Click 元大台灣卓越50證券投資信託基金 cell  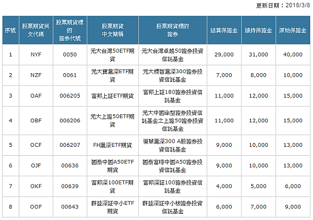(173, 55)
